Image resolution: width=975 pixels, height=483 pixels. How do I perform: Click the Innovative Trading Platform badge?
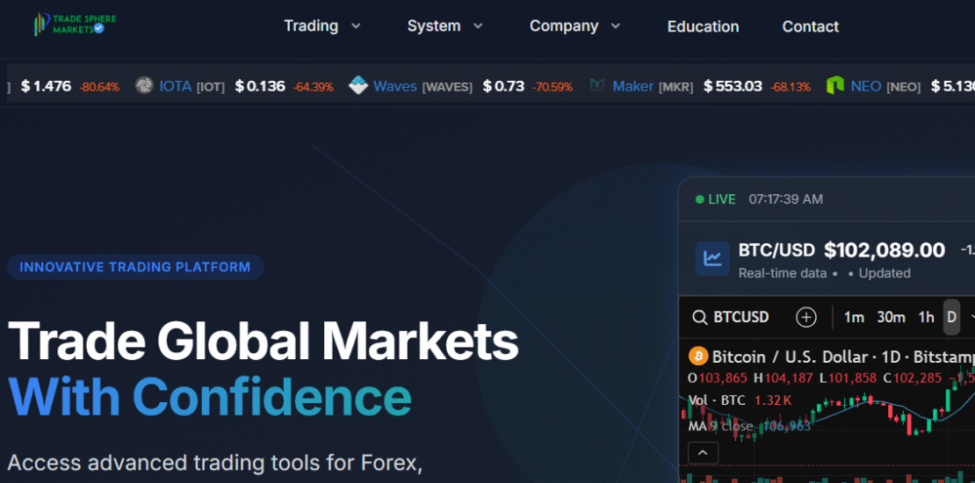pyautogui.click(x=135, y=267)
